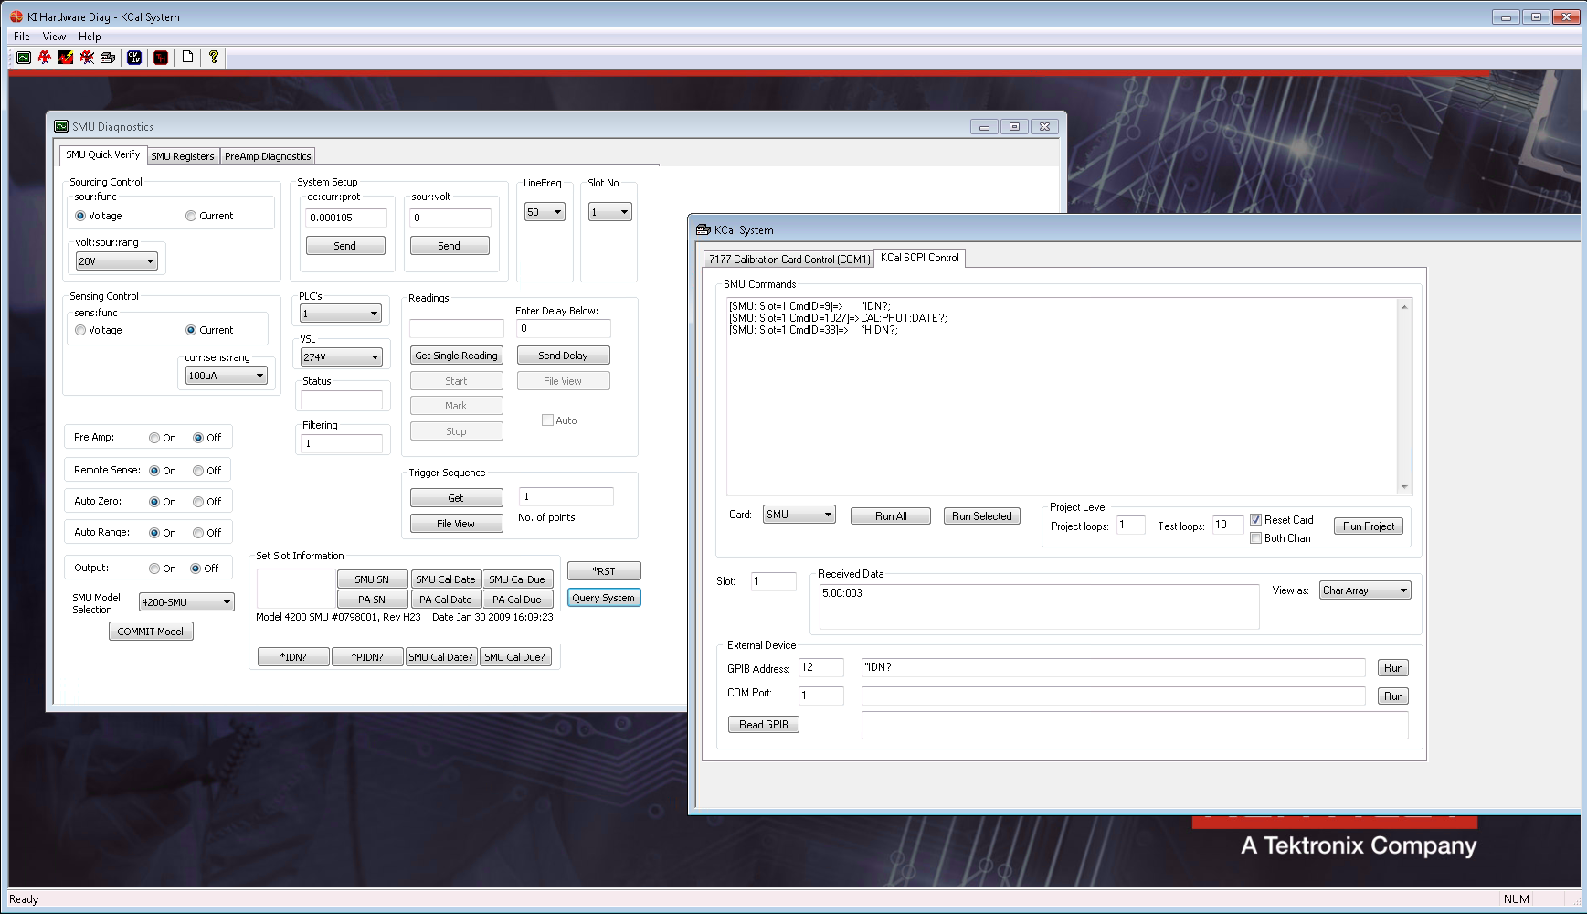1587x914 pixels.
Task: Click the GPIB Address input field
Action: [821, 668]
